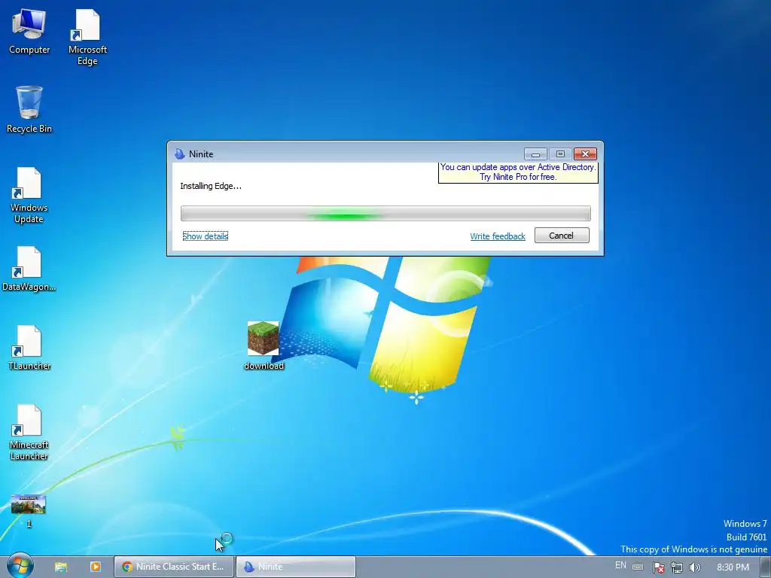Click the Ninite logo in title bar
Image resolution: width=771 pixels, height=578 pixels.
(x=179, y=154)
